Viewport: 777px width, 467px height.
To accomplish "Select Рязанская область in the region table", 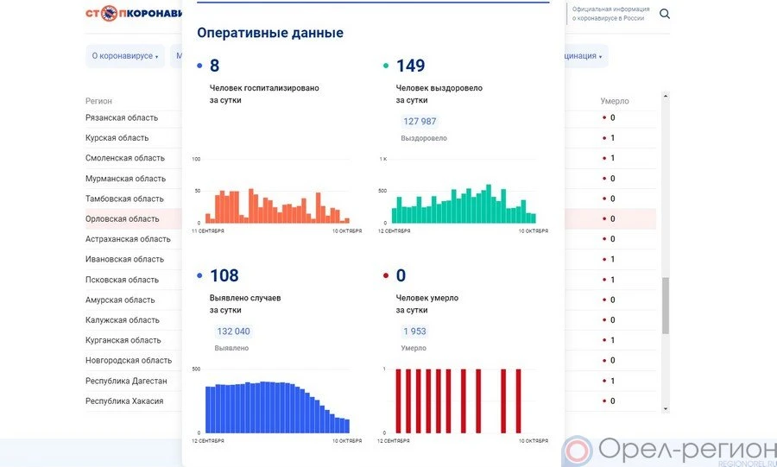I will click(122, 118).
